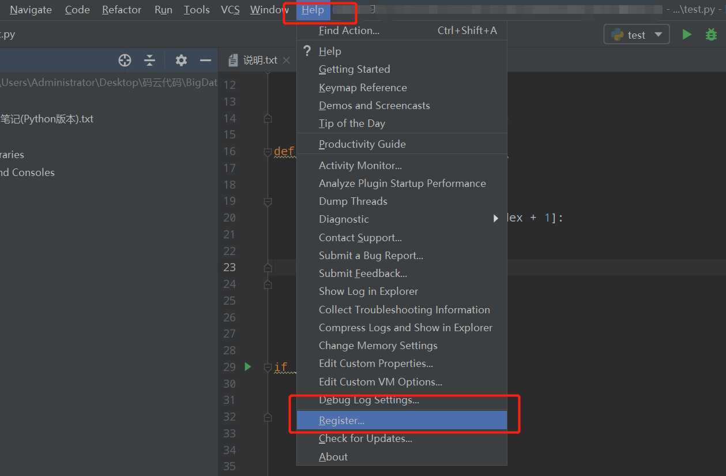
Task: Open Getting Started from Help menu
Action: tap(402, 69)
